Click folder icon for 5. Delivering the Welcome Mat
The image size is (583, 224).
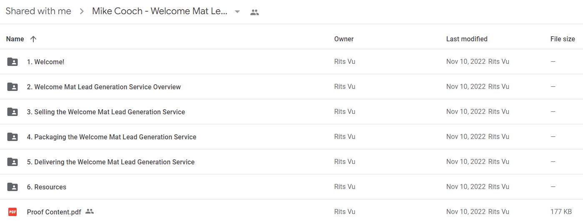click(13, 162)
